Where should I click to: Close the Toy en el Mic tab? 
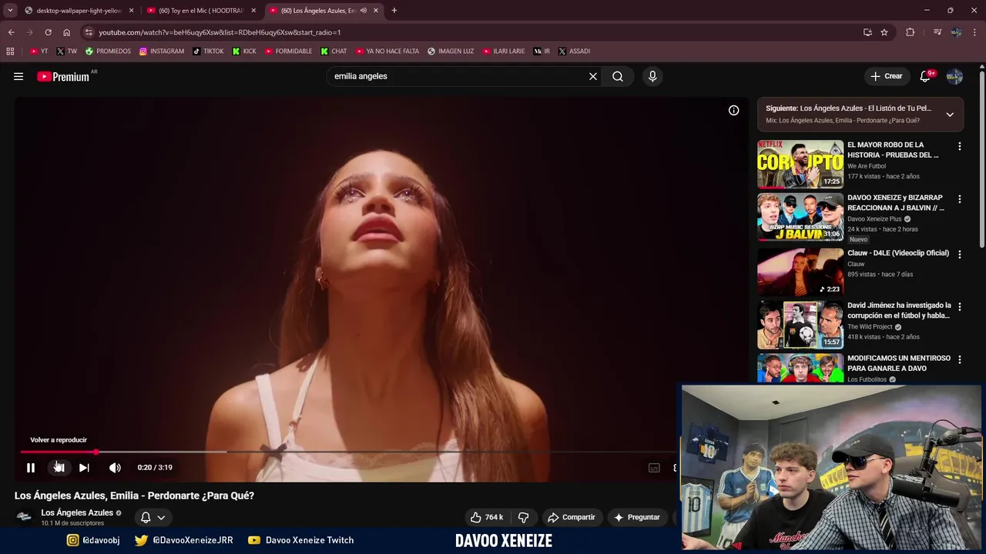point(253,11)
